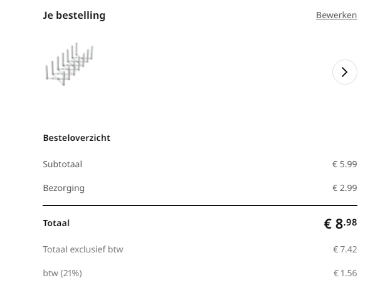The image size is (385, 290).
Task: Click the superscript .98 cents in total
Action: tap(351, 221)
